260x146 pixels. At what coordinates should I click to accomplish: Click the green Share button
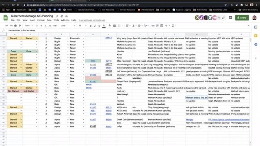[x=242, y=18]
